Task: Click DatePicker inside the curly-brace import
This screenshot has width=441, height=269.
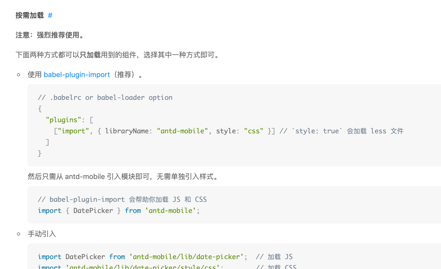Action: pyautogui.click(x=93, y=211)
